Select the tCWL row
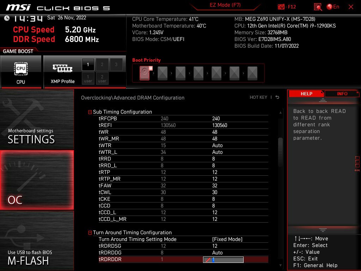The image size is (361, 271). [x=183, y=192]
